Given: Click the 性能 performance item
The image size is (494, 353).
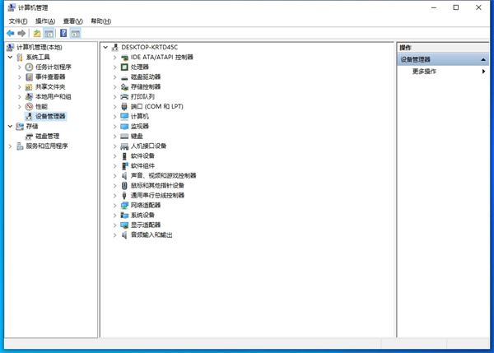Looking at the screenshot, I should (41, 106).
